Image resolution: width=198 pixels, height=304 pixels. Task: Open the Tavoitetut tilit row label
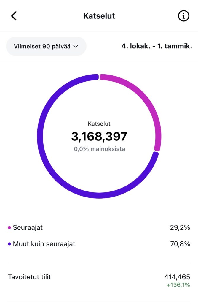tap(29, 277)
